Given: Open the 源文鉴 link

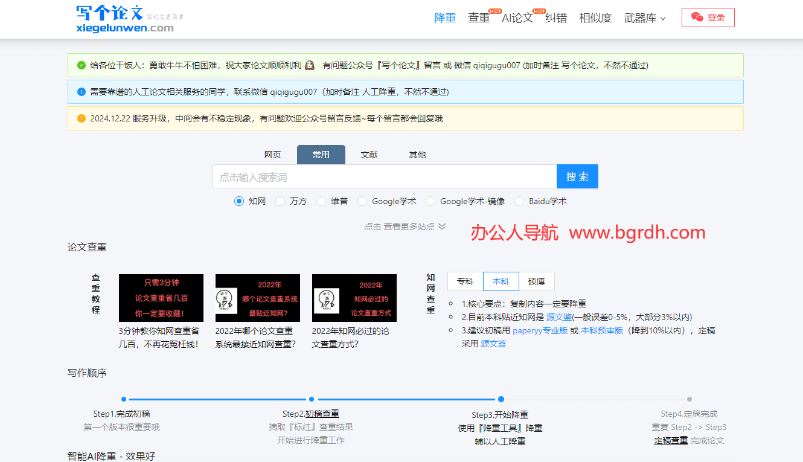Looking at the screenshot, I should [x=558, y=317].
